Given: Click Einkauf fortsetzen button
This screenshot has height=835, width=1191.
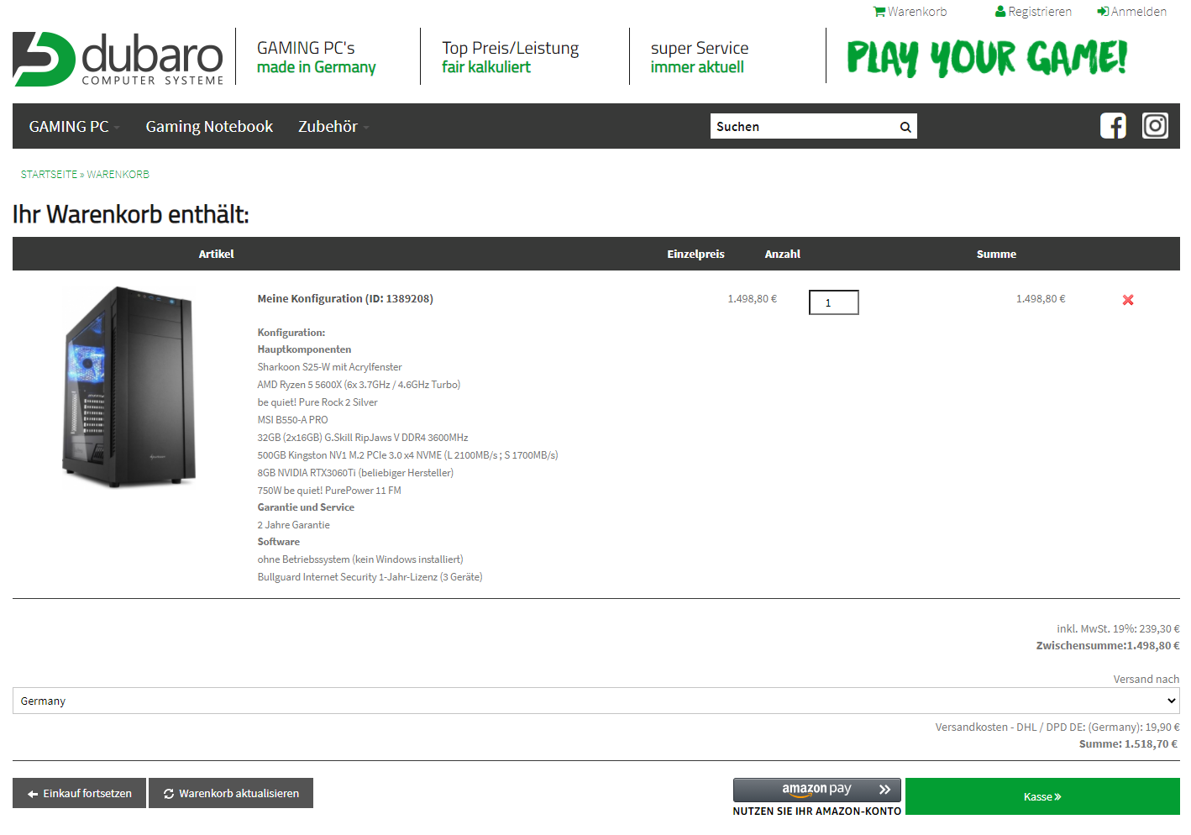Looking at the screenshot, I should point(80,793).
